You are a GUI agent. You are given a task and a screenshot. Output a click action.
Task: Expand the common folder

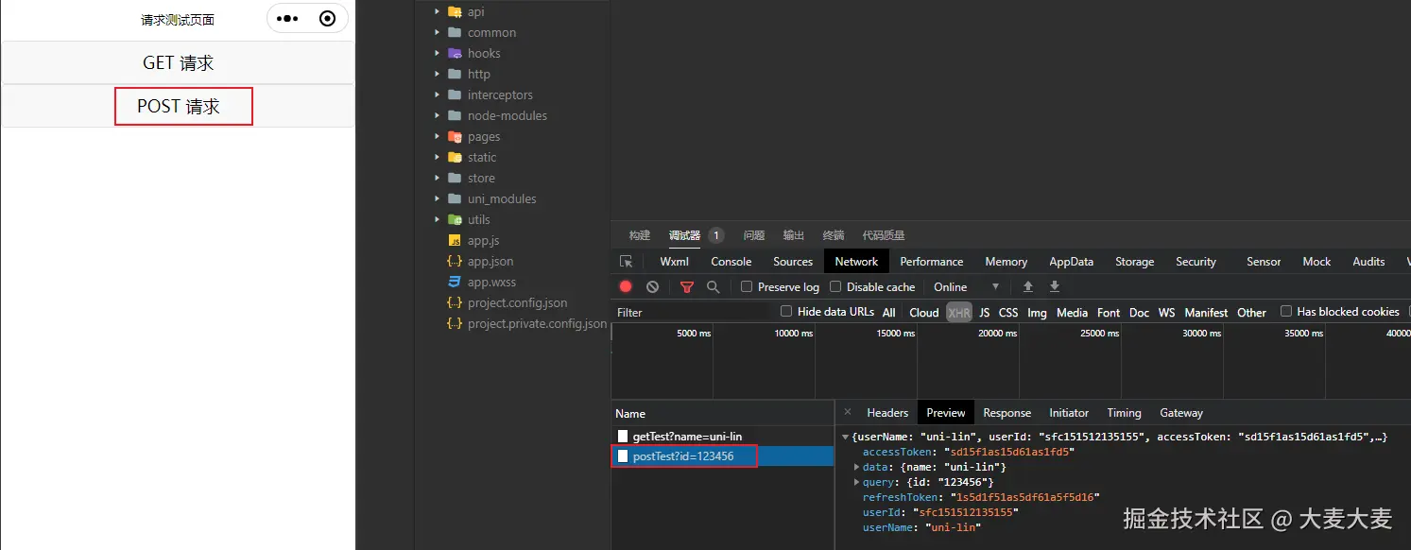[x=437, y=33]
